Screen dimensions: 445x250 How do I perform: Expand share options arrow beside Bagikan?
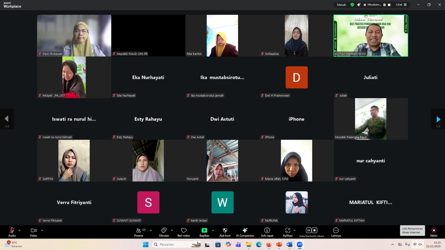pos(213,230)
